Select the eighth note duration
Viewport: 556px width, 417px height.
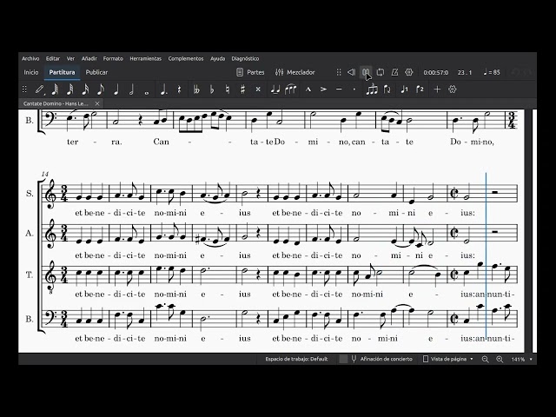[x=101, y=89]
